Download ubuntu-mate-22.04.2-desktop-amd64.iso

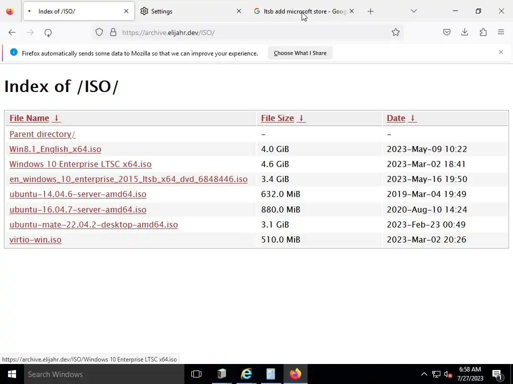coord(94,224)
